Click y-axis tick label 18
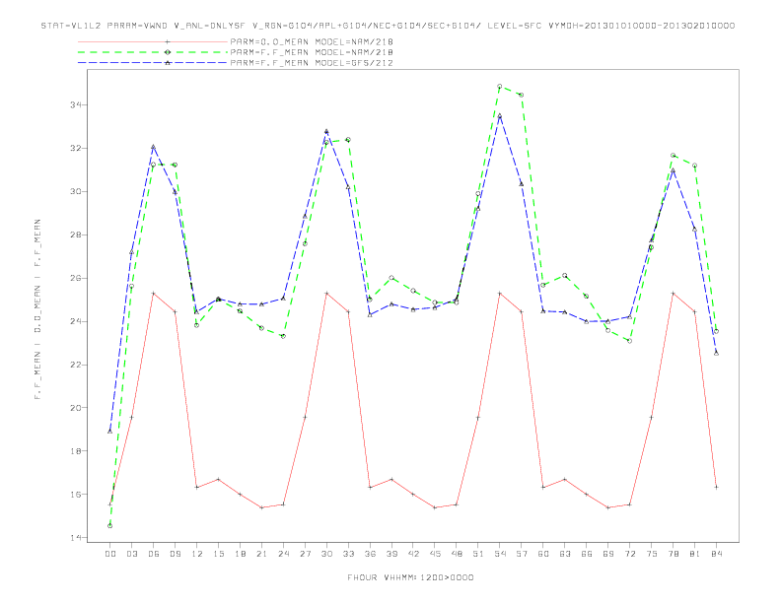Viewport: 781px width, 603px height. click(x=75, y=451)
